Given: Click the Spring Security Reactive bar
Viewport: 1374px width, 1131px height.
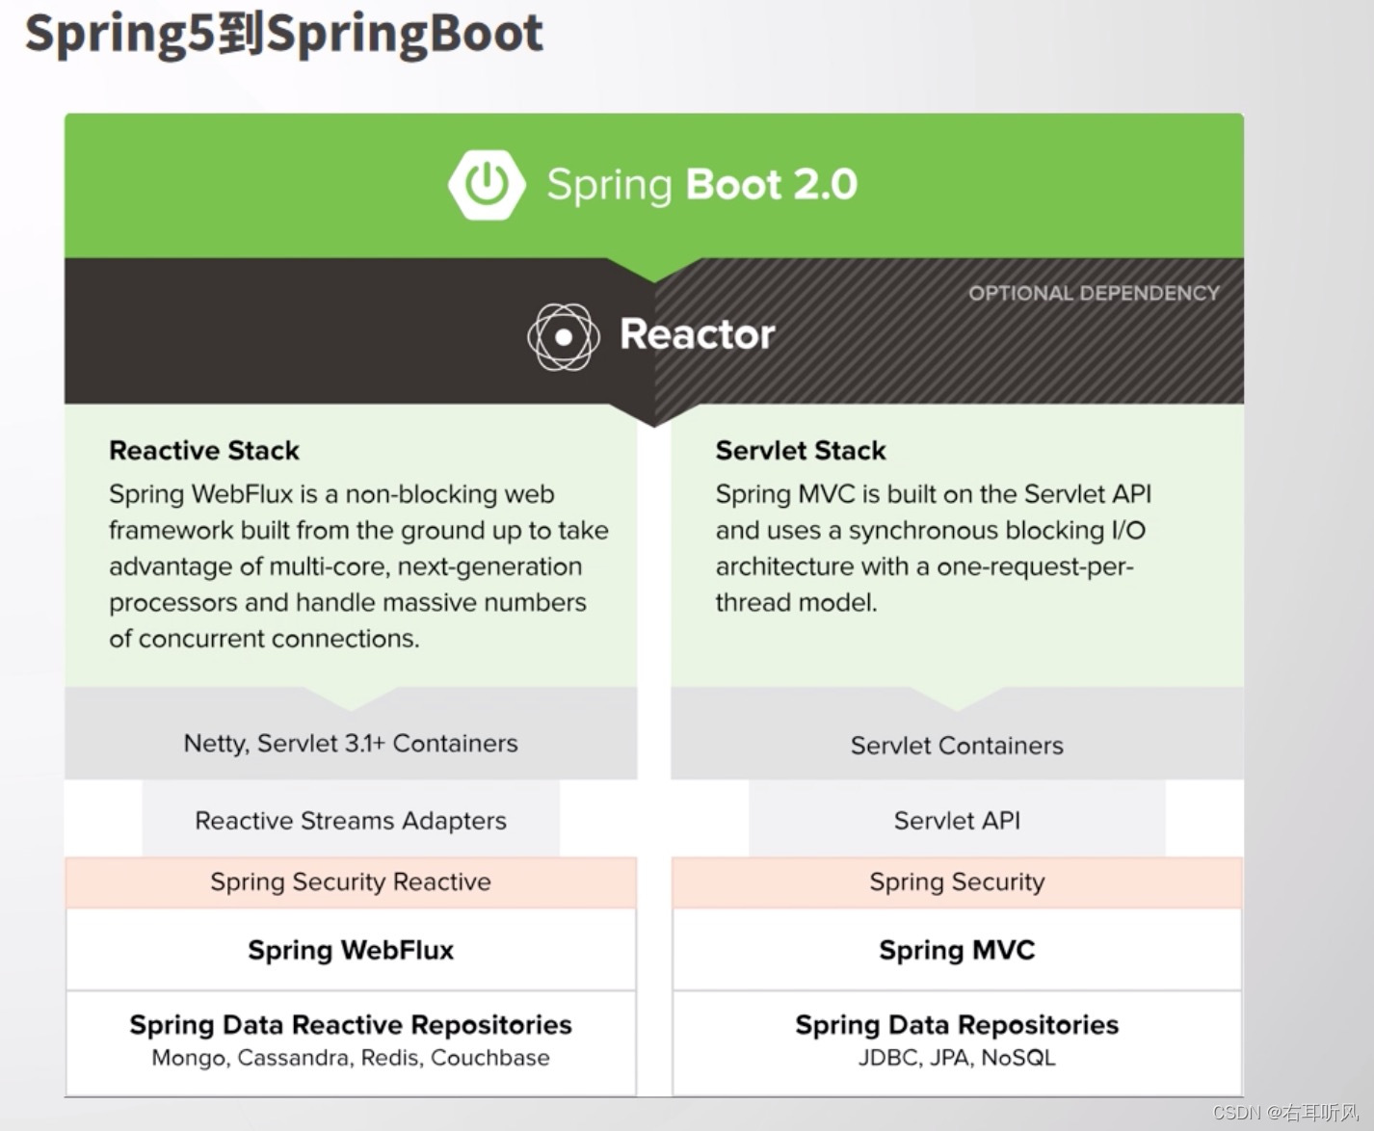Looking at the screenshot, I should [351, 882].
